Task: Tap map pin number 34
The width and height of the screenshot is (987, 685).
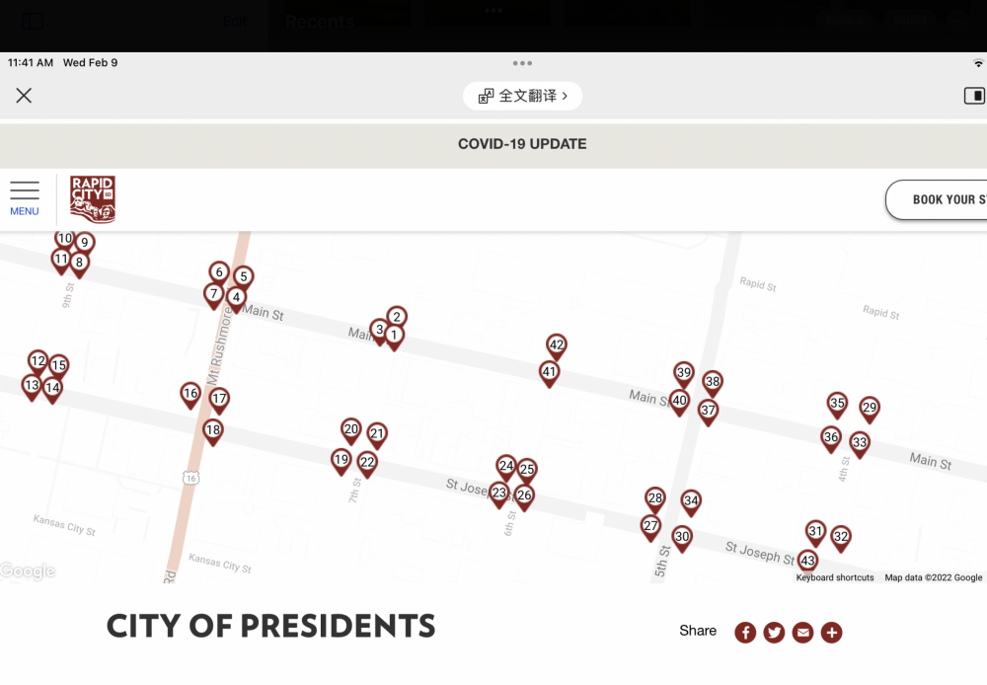Action: click(x=691, y=501)
